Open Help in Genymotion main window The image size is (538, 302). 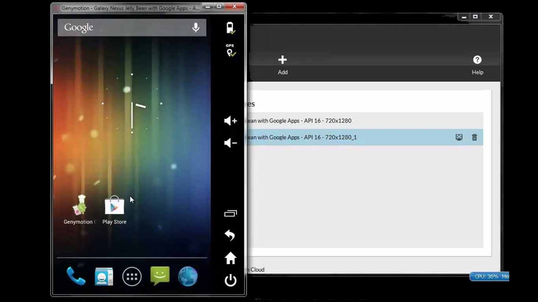(477, 65)
